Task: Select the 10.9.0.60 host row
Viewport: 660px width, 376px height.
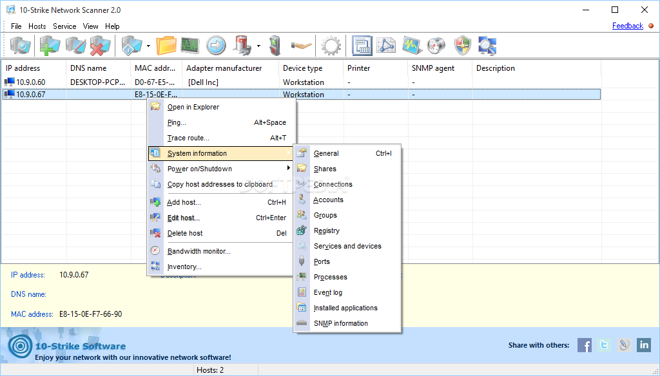Action: point(302,82)
